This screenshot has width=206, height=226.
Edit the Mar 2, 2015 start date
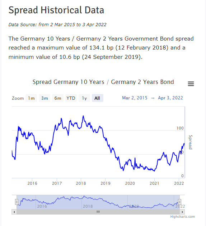click(x=135, y=98)
